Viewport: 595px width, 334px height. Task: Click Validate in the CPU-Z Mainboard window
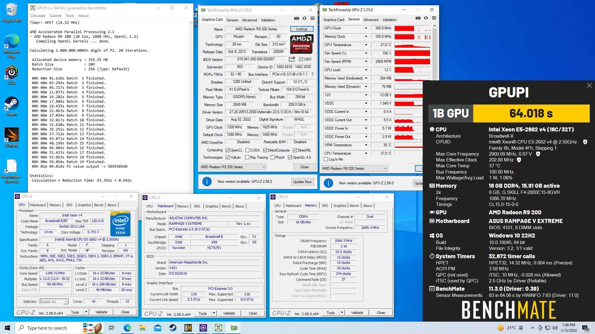click(229, 313)
